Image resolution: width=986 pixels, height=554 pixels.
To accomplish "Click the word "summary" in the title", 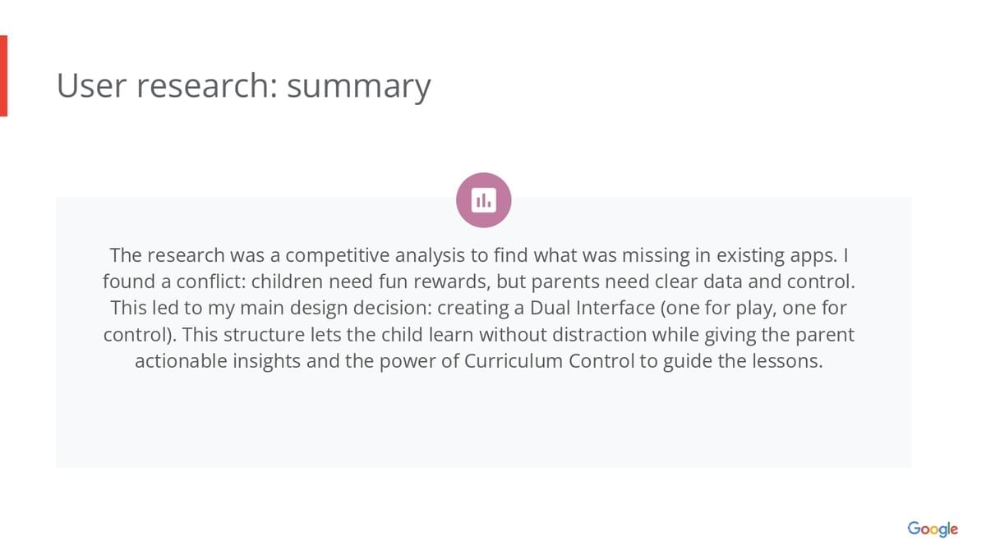I will [358, 86].
